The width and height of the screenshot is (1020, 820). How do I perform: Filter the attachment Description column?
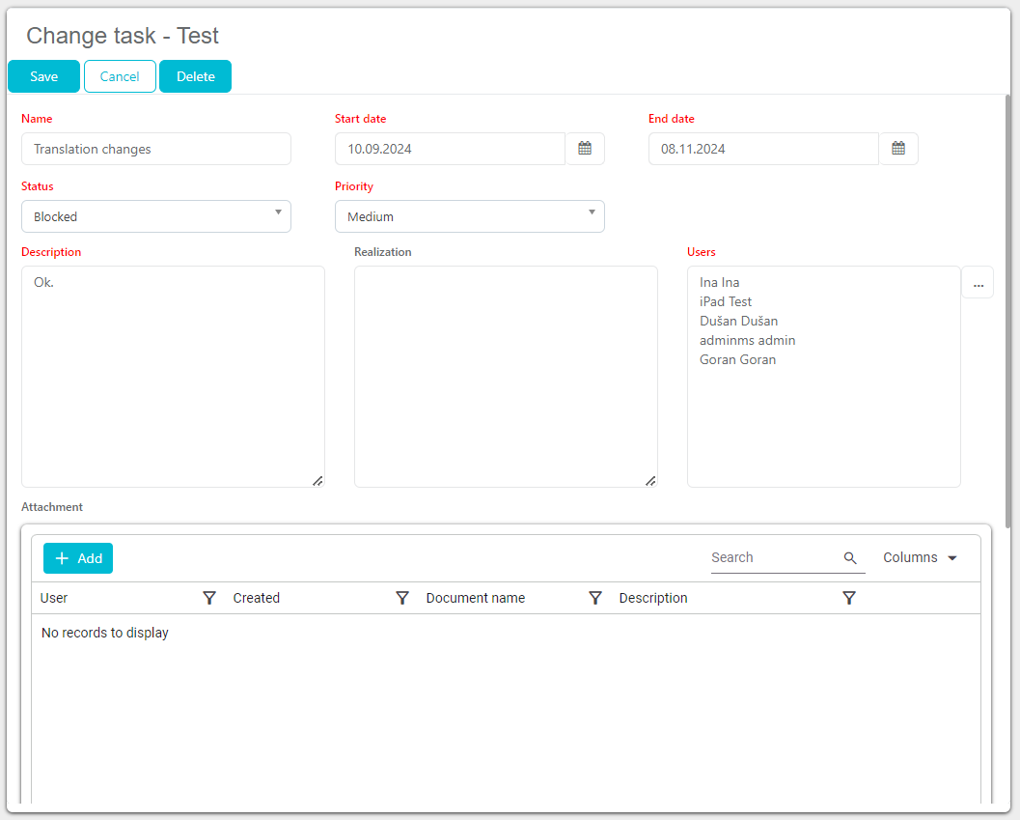(848, 598)
